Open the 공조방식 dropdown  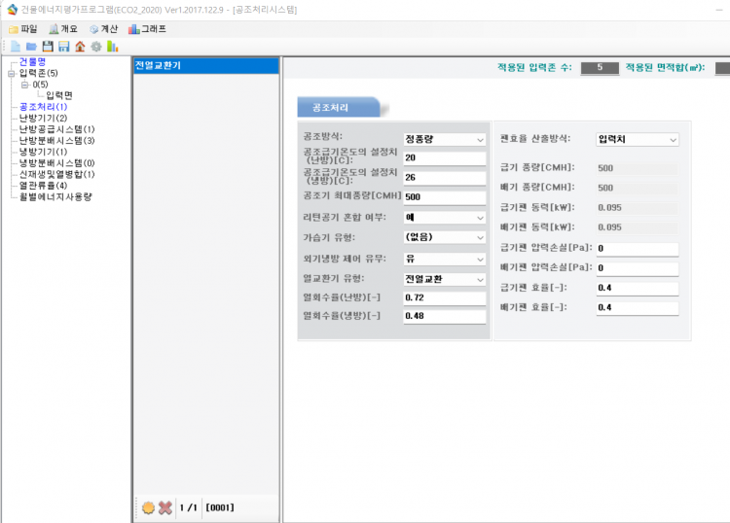point(480,139)
